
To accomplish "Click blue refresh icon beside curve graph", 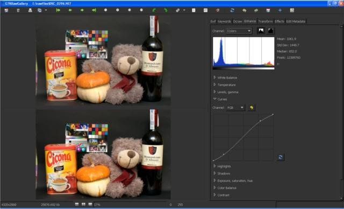I will click(281, 157).
